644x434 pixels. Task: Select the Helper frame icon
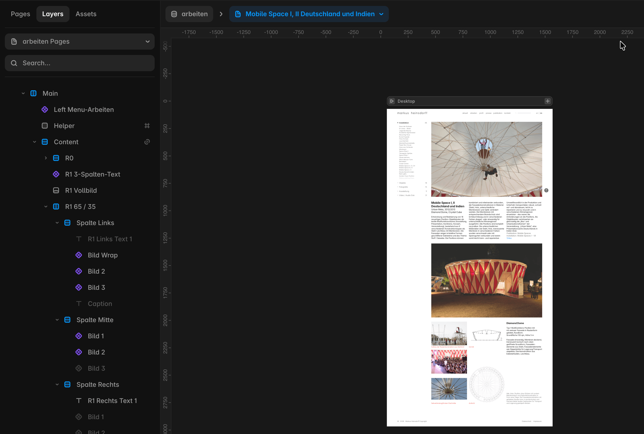[45, 126]
